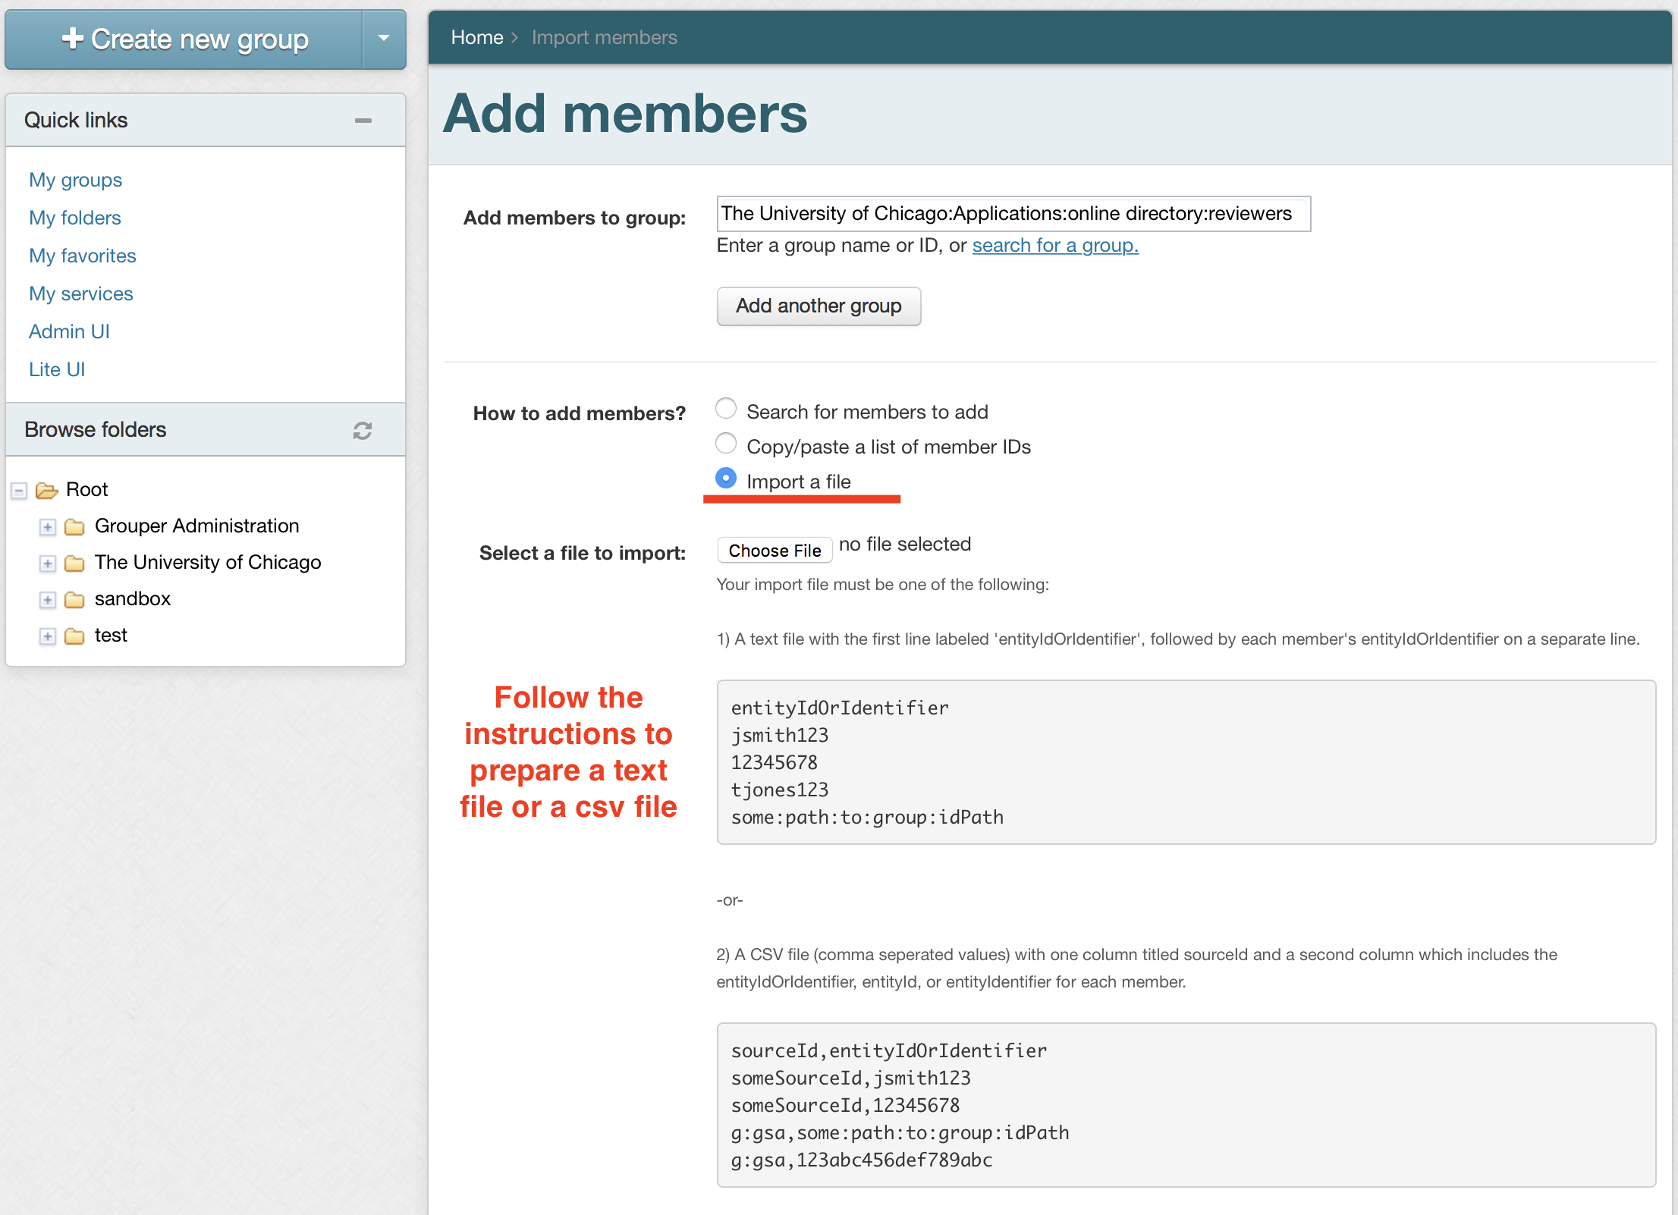Collapse the Root tree node
This screenshot has width=1678, height=1215.
pos(18,490)
